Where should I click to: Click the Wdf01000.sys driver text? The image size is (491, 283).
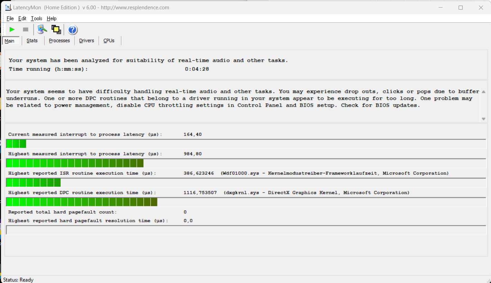(335, 173)
